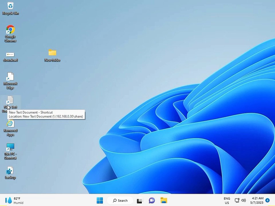Viewport: 275px width, 206px height.
Task: Open Task View from the taskbar
Action: (x=140, y=200)
